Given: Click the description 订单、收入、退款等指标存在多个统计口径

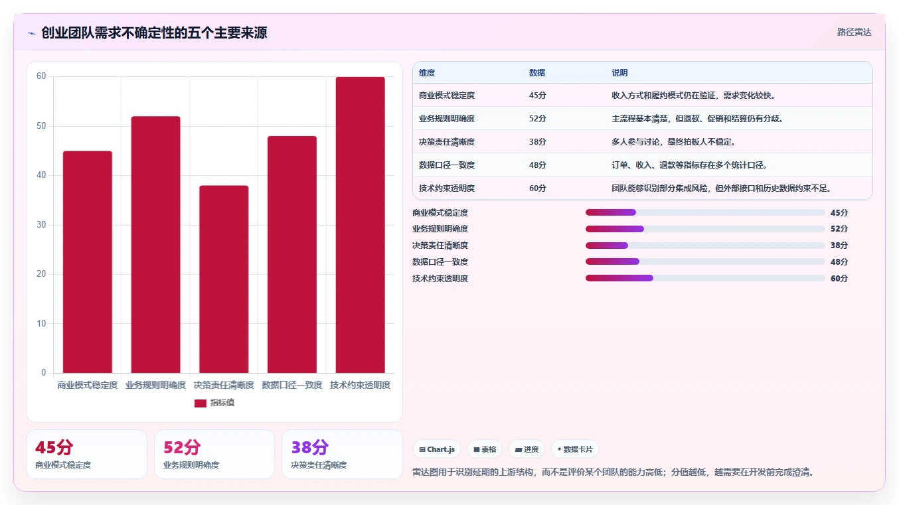Looking at the screenshot, I should (x=690, y=165).
